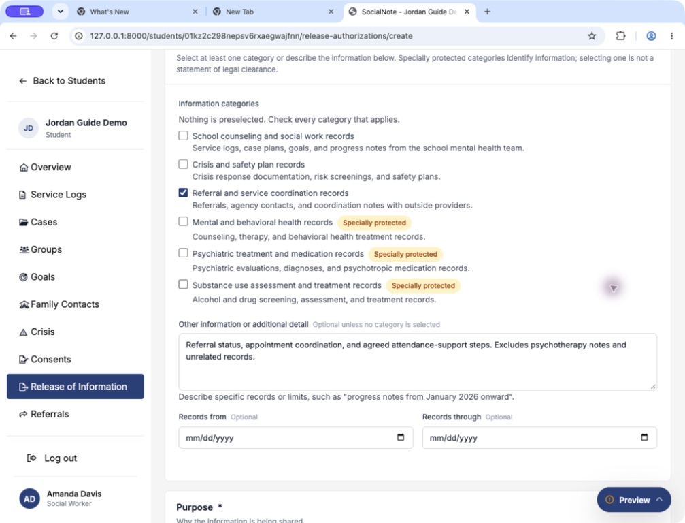Open the tab search dropdown chevron
The height and width of the screenshot is (523, 685).
[61, 12]
